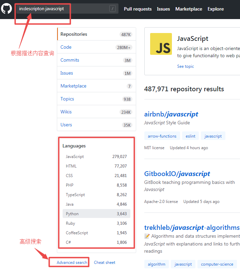Viewport: 240px width, 269px height.
Task: Select the Issues results filter in sidebar
Action: coord(97,73)
